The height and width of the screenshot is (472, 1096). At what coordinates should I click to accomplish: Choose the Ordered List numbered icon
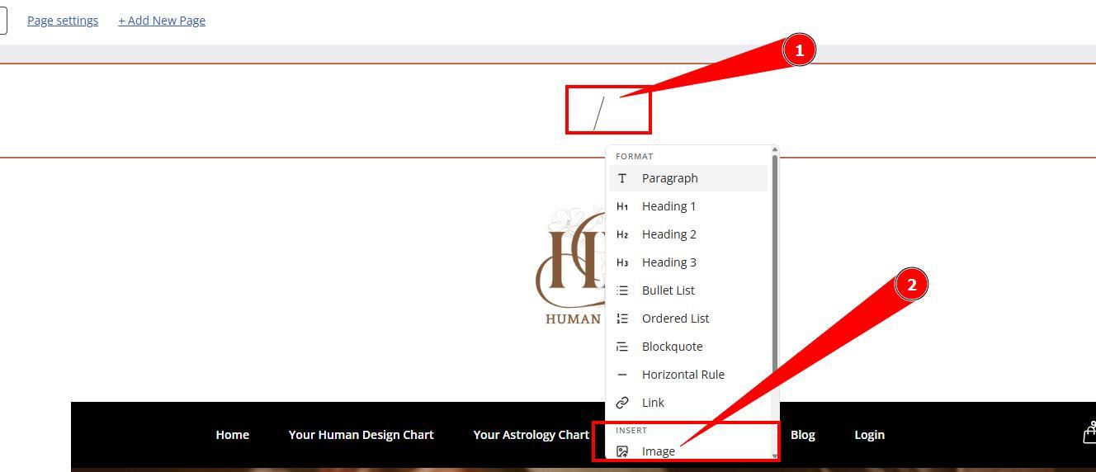tap(622, 319)
